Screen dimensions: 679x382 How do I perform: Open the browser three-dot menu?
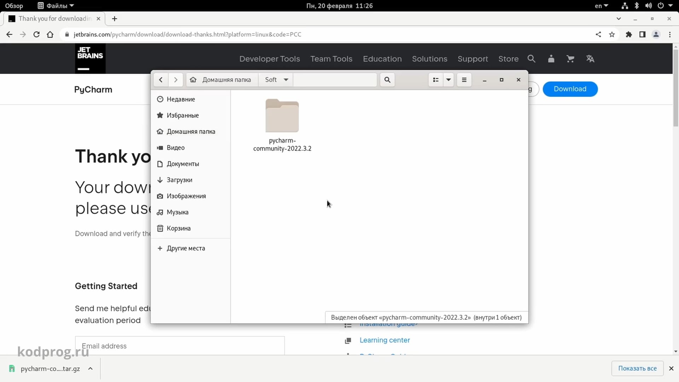tap(670, 34)
